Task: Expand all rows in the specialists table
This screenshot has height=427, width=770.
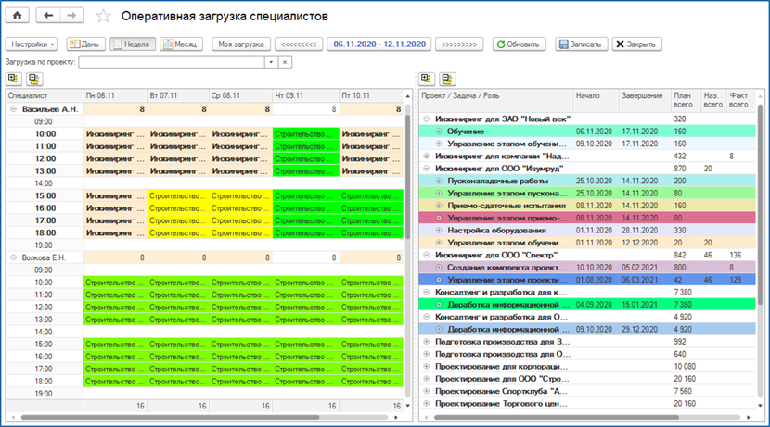Action: pos(13,79)
